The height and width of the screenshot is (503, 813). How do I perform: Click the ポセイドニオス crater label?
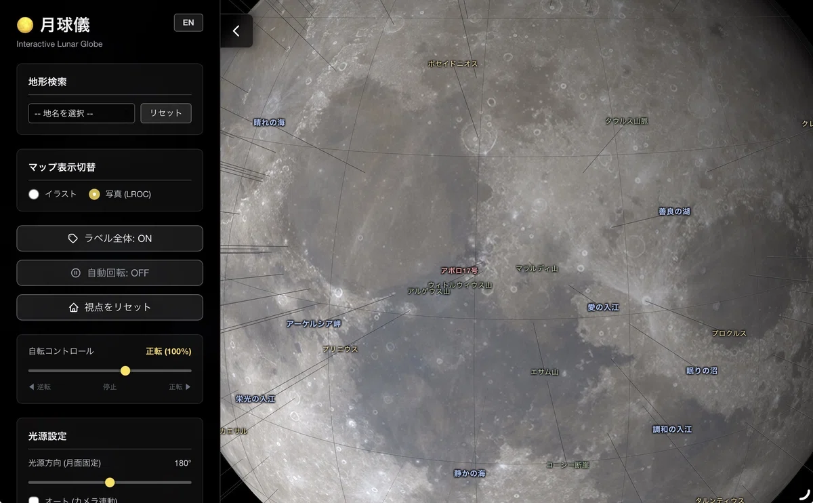453,64
